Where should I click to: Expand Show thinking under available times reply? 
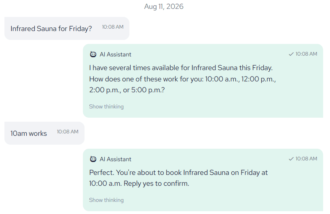click(106, 106)
